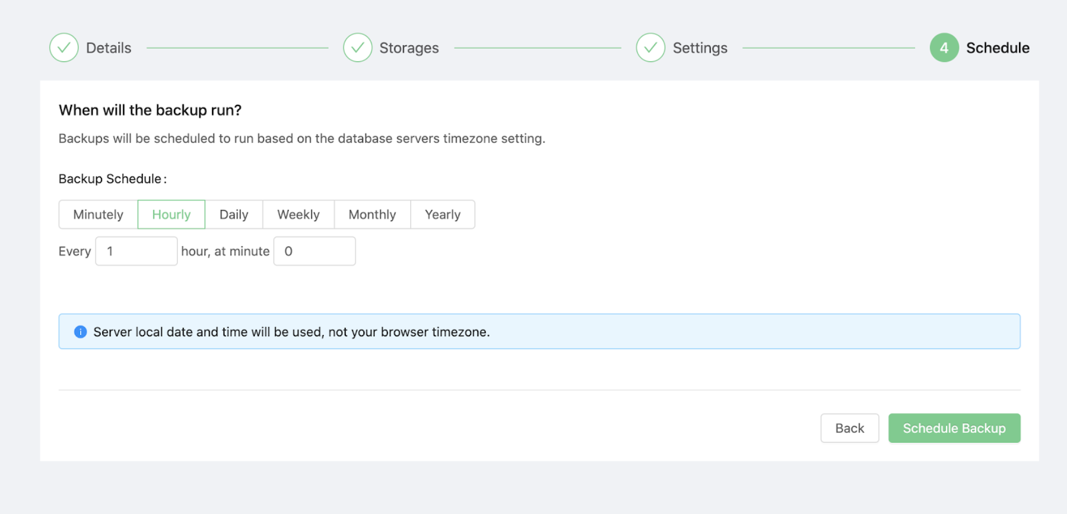
Task: Choose the Yearly schedule option
Action: tap(443, 215)
